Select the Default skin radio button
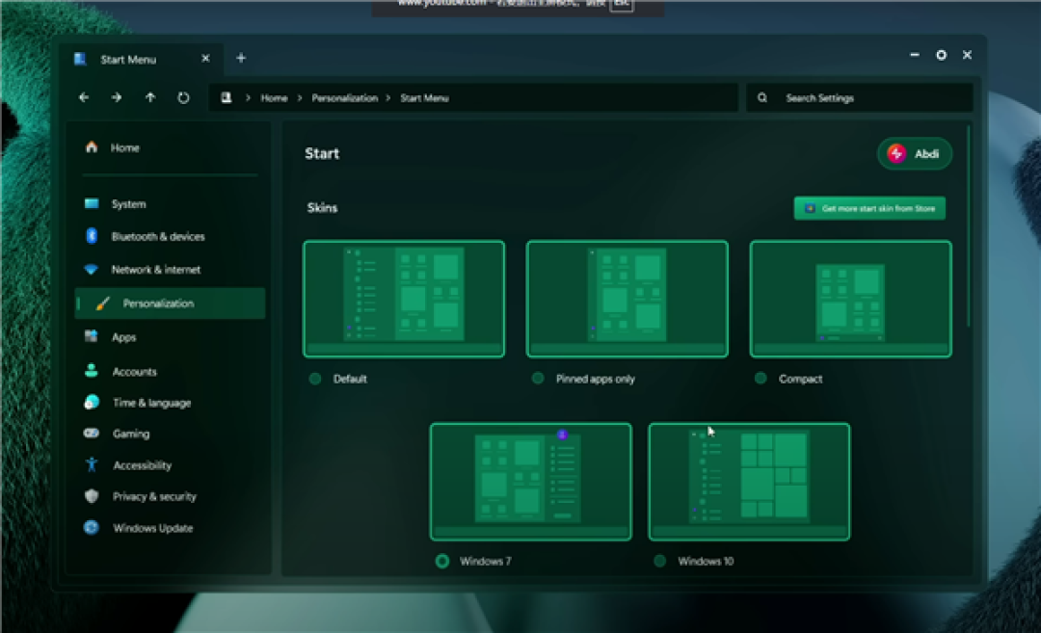The height and width of the screenshot is (633, 1041). [x=315, y=379]
